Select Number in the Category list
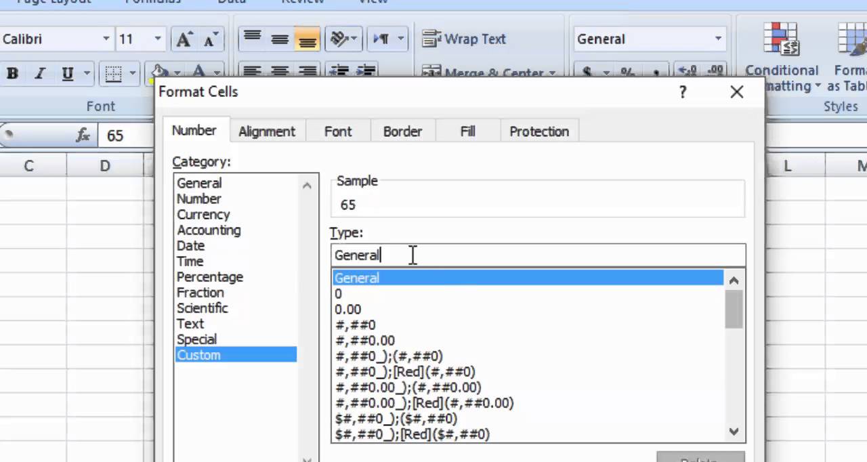This screenshot has width=867, height=462. coord(198,198)
